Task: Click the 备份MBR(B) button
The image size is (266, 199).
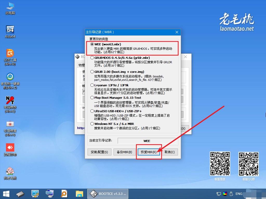Action: tap(124, 152)
